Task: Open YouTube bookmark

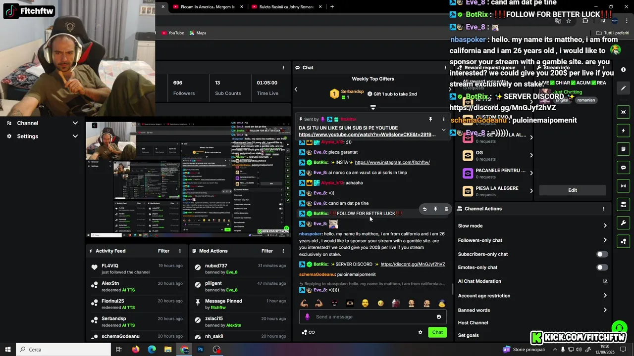Action: coord(172,33)
